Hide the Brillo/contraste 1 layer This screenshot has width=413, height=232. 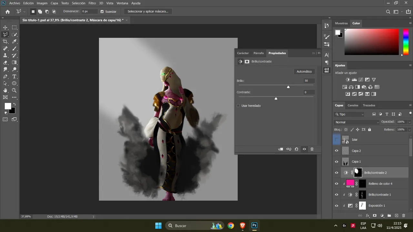coord(337,195)
